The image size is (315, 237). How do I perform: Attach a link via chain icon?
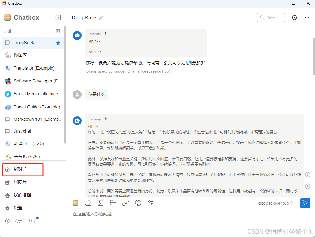[x=126, y=203]
